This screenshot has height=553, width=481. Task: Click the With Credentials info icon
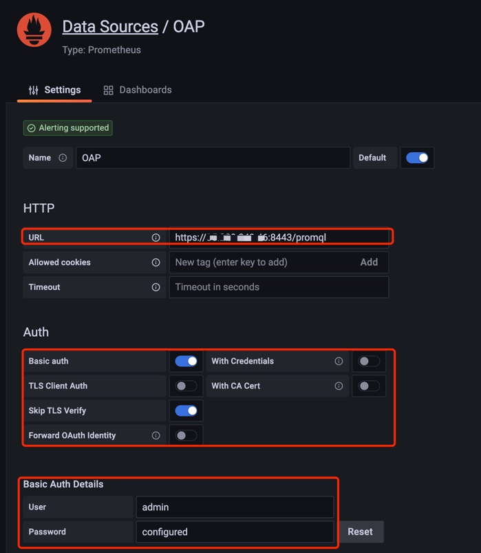[x=339, y=361]
